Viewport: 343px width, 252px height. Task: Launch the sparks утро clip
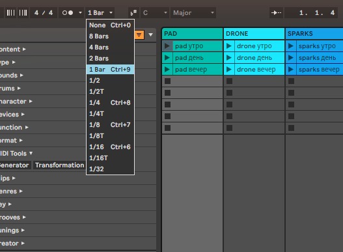[x=291, y=46]
